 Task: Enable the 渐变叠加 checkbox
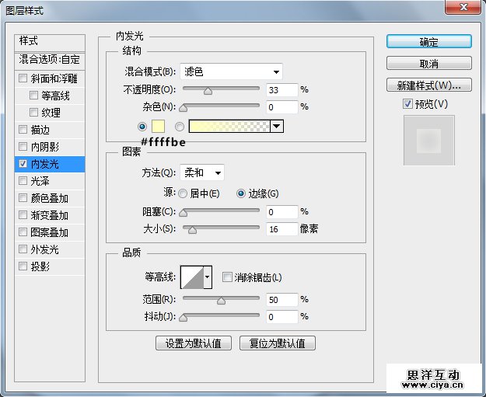23,214
